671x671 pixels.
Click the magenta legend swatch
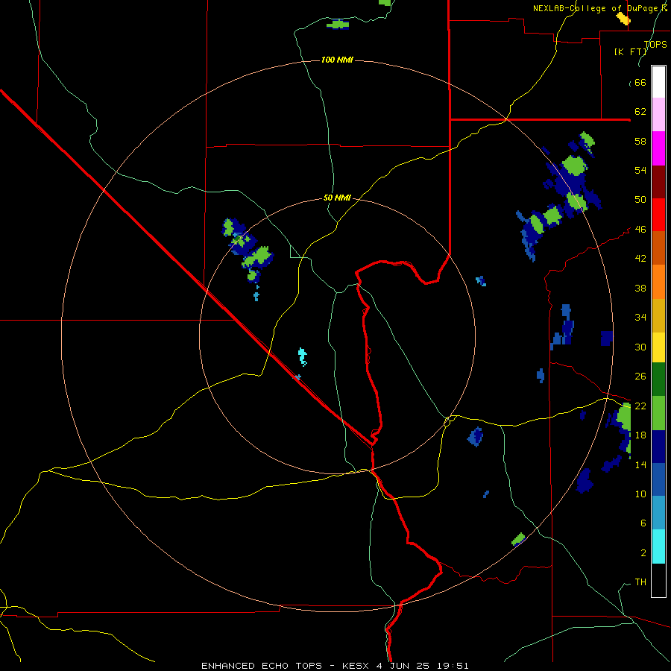(x=658, y=148)
